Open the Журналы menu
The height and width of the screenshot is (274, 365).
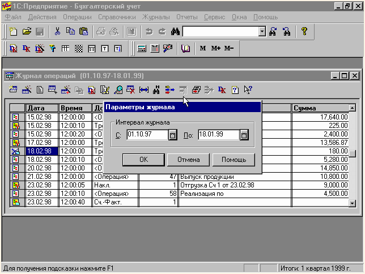(x=156, y=17)
